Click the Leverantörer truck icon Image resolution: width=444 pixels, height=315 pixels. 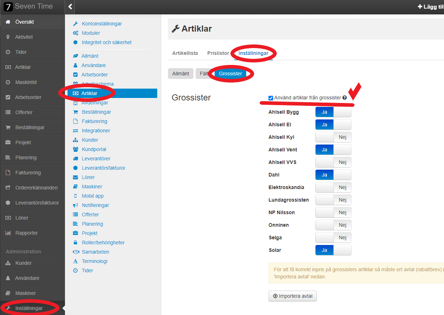[x=75, y=159]
